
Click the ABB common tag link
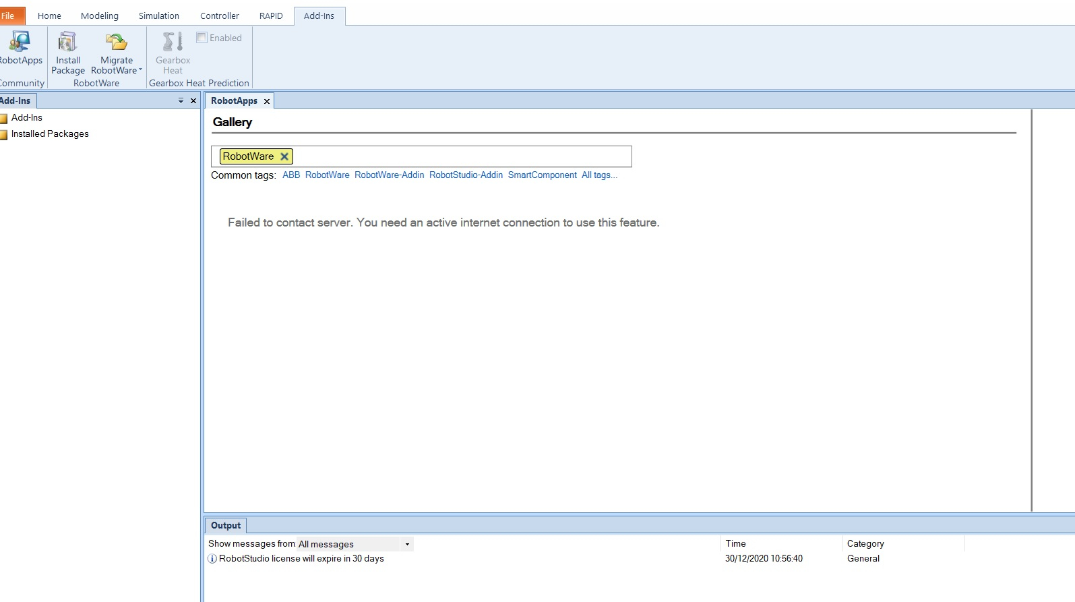click(291, 175)
